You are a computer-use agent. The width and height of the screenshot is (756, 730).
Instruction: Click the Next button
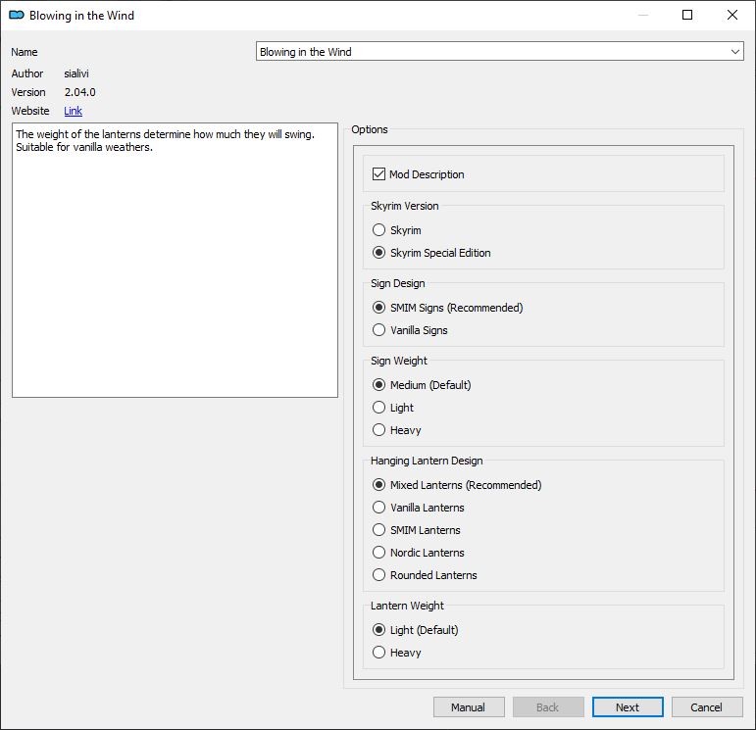[x=628, y=706]
